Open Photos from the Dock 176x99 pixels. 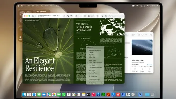point(54,95)
